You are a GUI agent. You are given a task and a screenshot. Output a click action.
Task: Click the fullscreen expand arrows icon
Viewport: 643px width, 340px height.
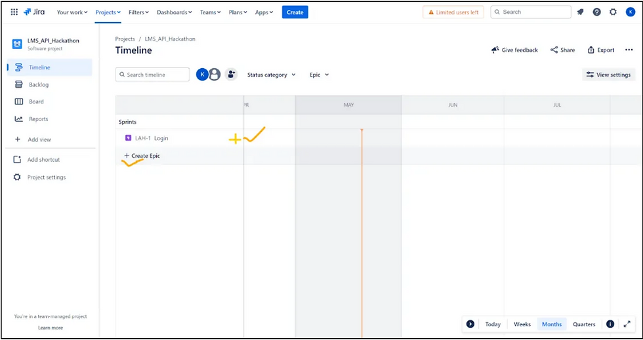627,324
